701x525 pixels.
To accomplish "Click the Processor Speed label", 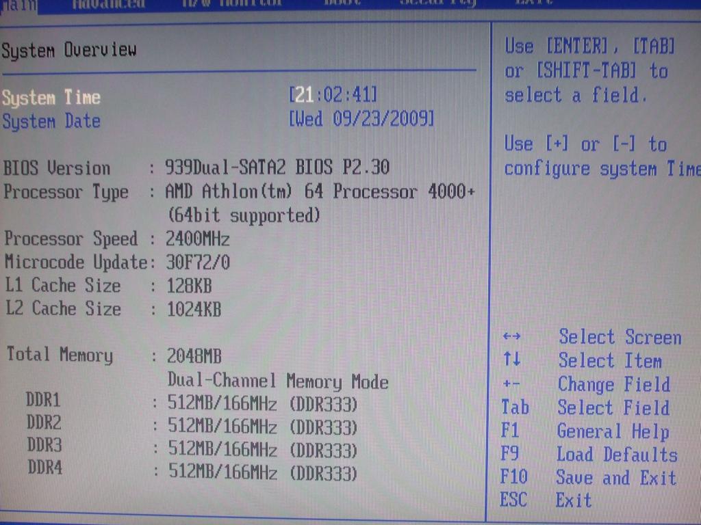I will (71, 239).
